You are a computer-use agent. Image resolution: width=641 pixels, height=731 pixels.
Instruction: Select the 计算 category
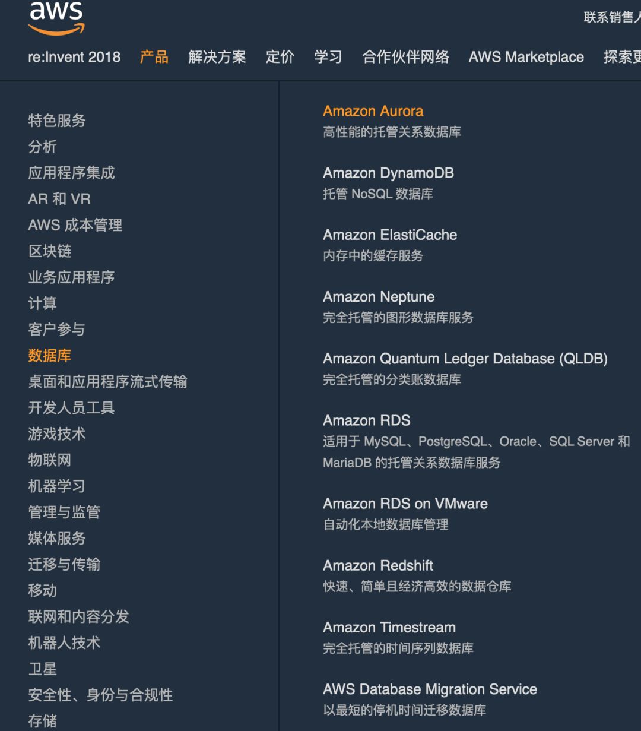43,303
